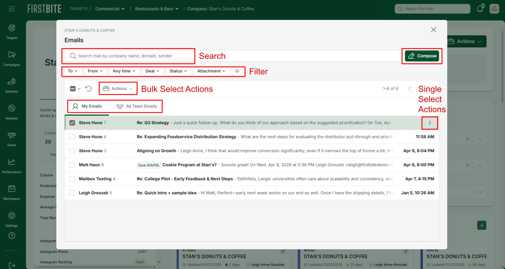
Task: Check the Matt Haun email checkbox
Action: tap(72, 165)
